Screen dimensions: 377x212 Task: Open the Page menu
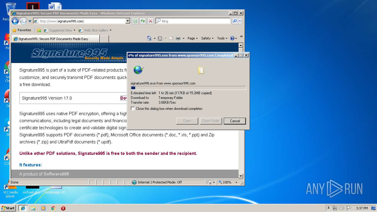pos(193,38)
